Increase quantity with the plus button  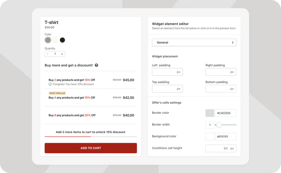[62, 54]
